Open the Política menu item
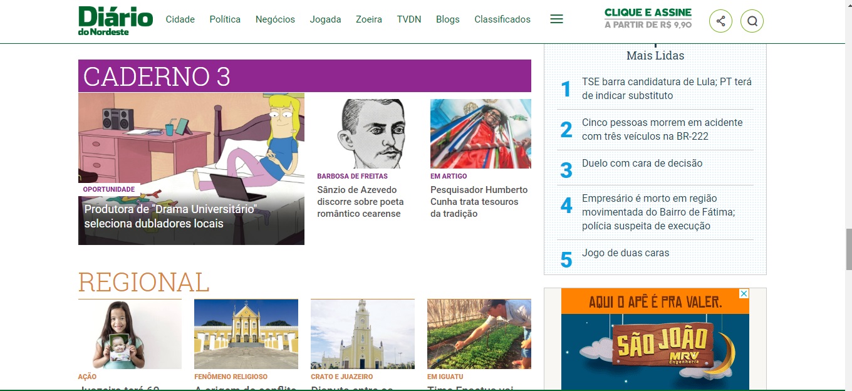The width and height of the screenshot is (852, 391). click(x=225, y=19)
